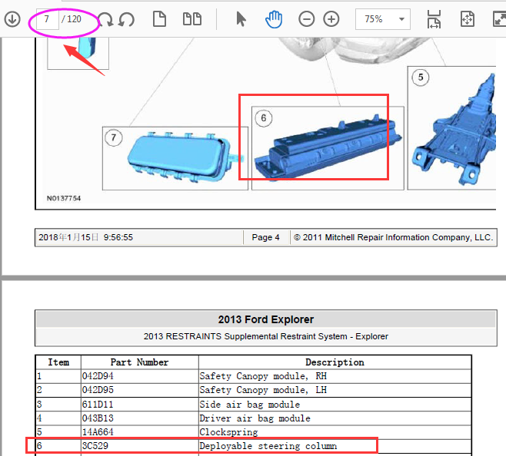Click part number 611D11

[x=98, y=405]
